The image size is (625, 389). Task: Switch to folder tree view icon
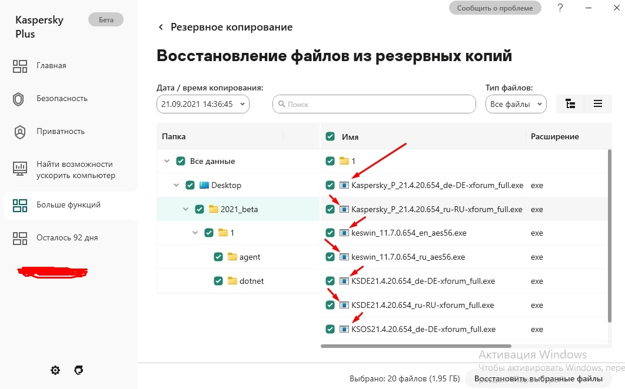570,104
